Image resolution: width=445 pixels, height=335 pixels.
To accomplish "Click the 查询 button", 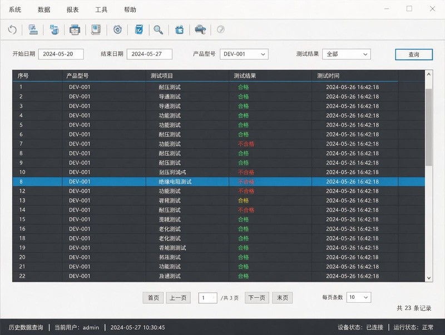I will point(414,54).
